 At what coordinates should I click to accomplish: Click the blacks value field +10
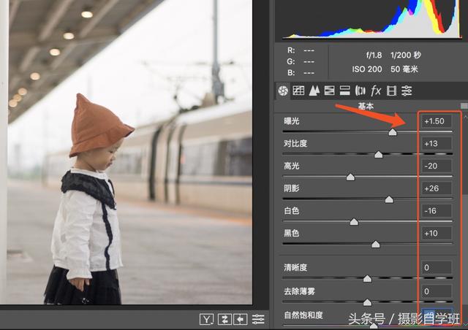[x=437, y=233]
